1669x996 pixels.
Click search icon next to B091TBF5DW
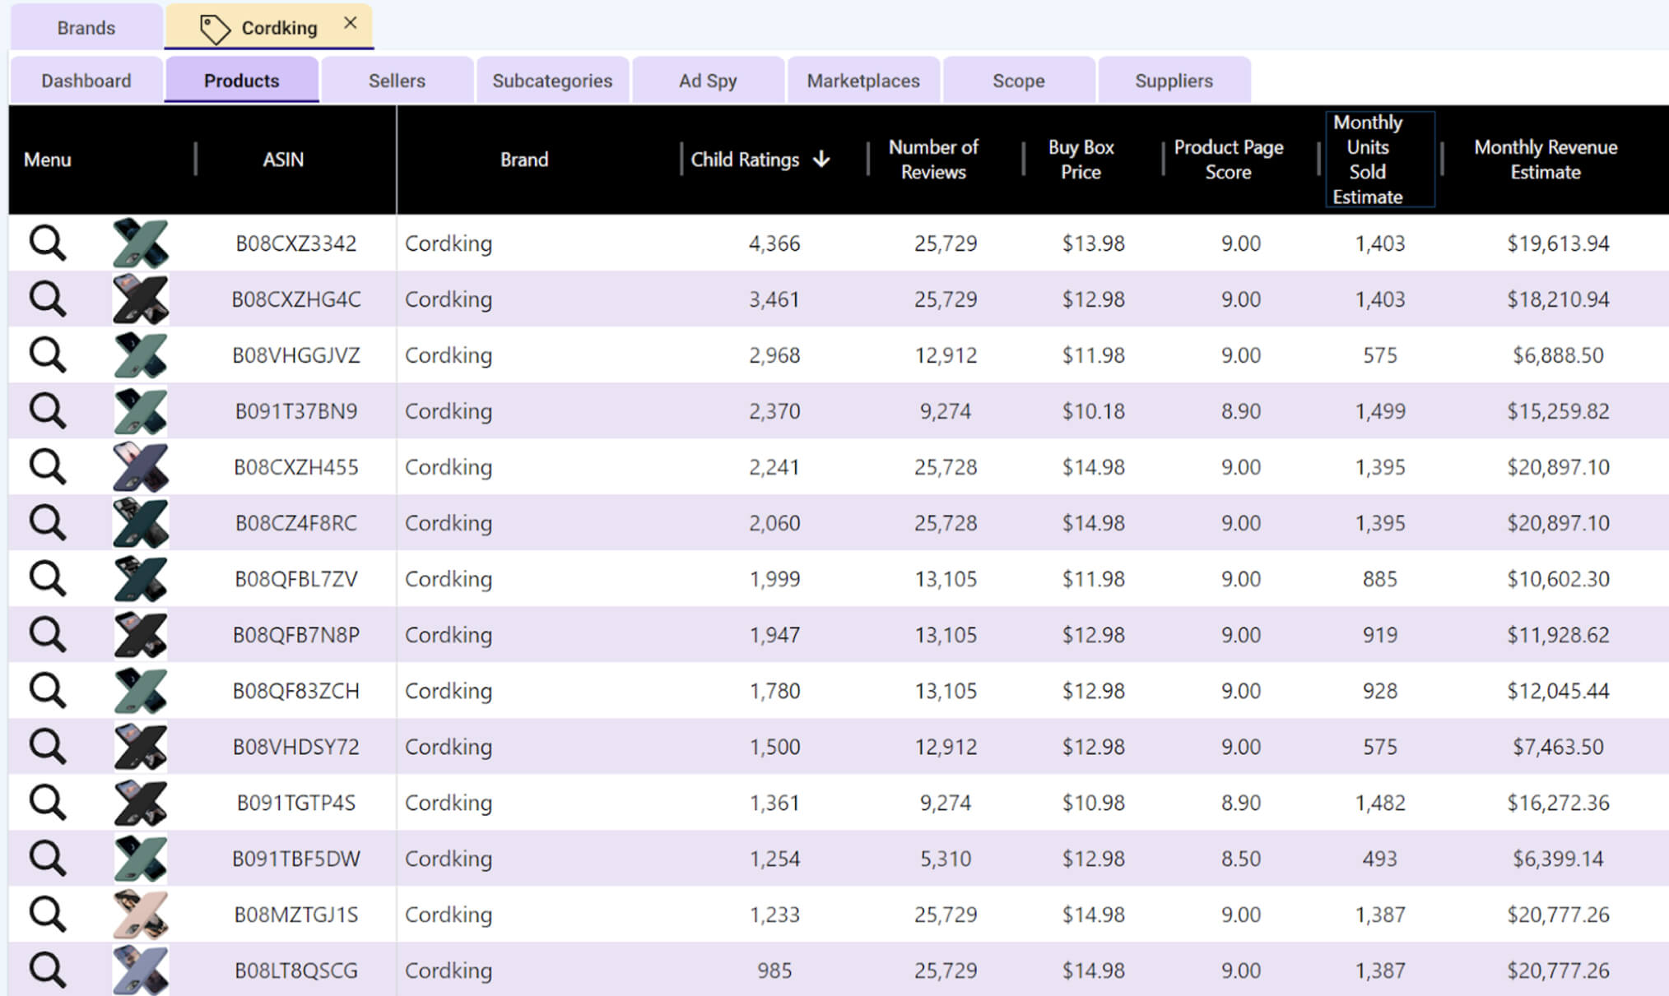tap(47, 859)
